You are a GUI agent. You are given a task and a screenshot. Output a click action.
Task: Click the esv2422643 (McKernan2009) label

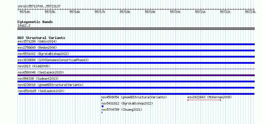(210, 97)
